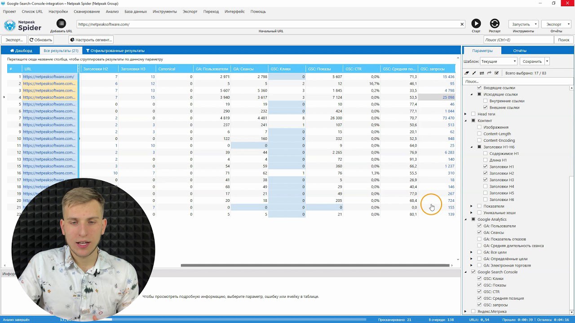The height and width of the screenshot is (323, 575).
Task: Uncheck the Внешние ссылки checkbox
Action: (485, 108)
